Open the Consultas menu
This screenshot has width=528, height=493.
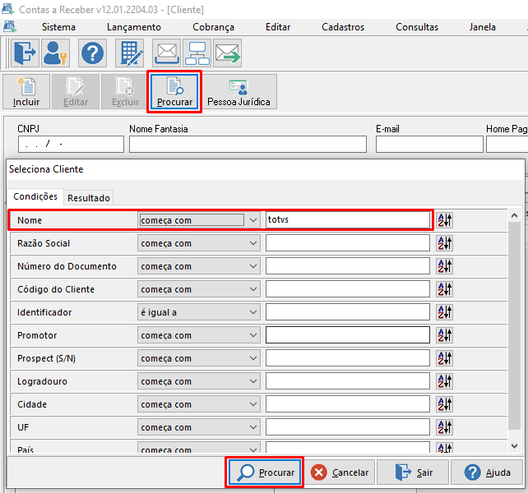point(417,27)
